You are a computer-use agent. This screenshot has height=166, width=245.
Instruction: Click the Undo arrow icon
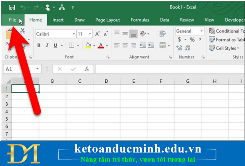(x=23, y=7)
